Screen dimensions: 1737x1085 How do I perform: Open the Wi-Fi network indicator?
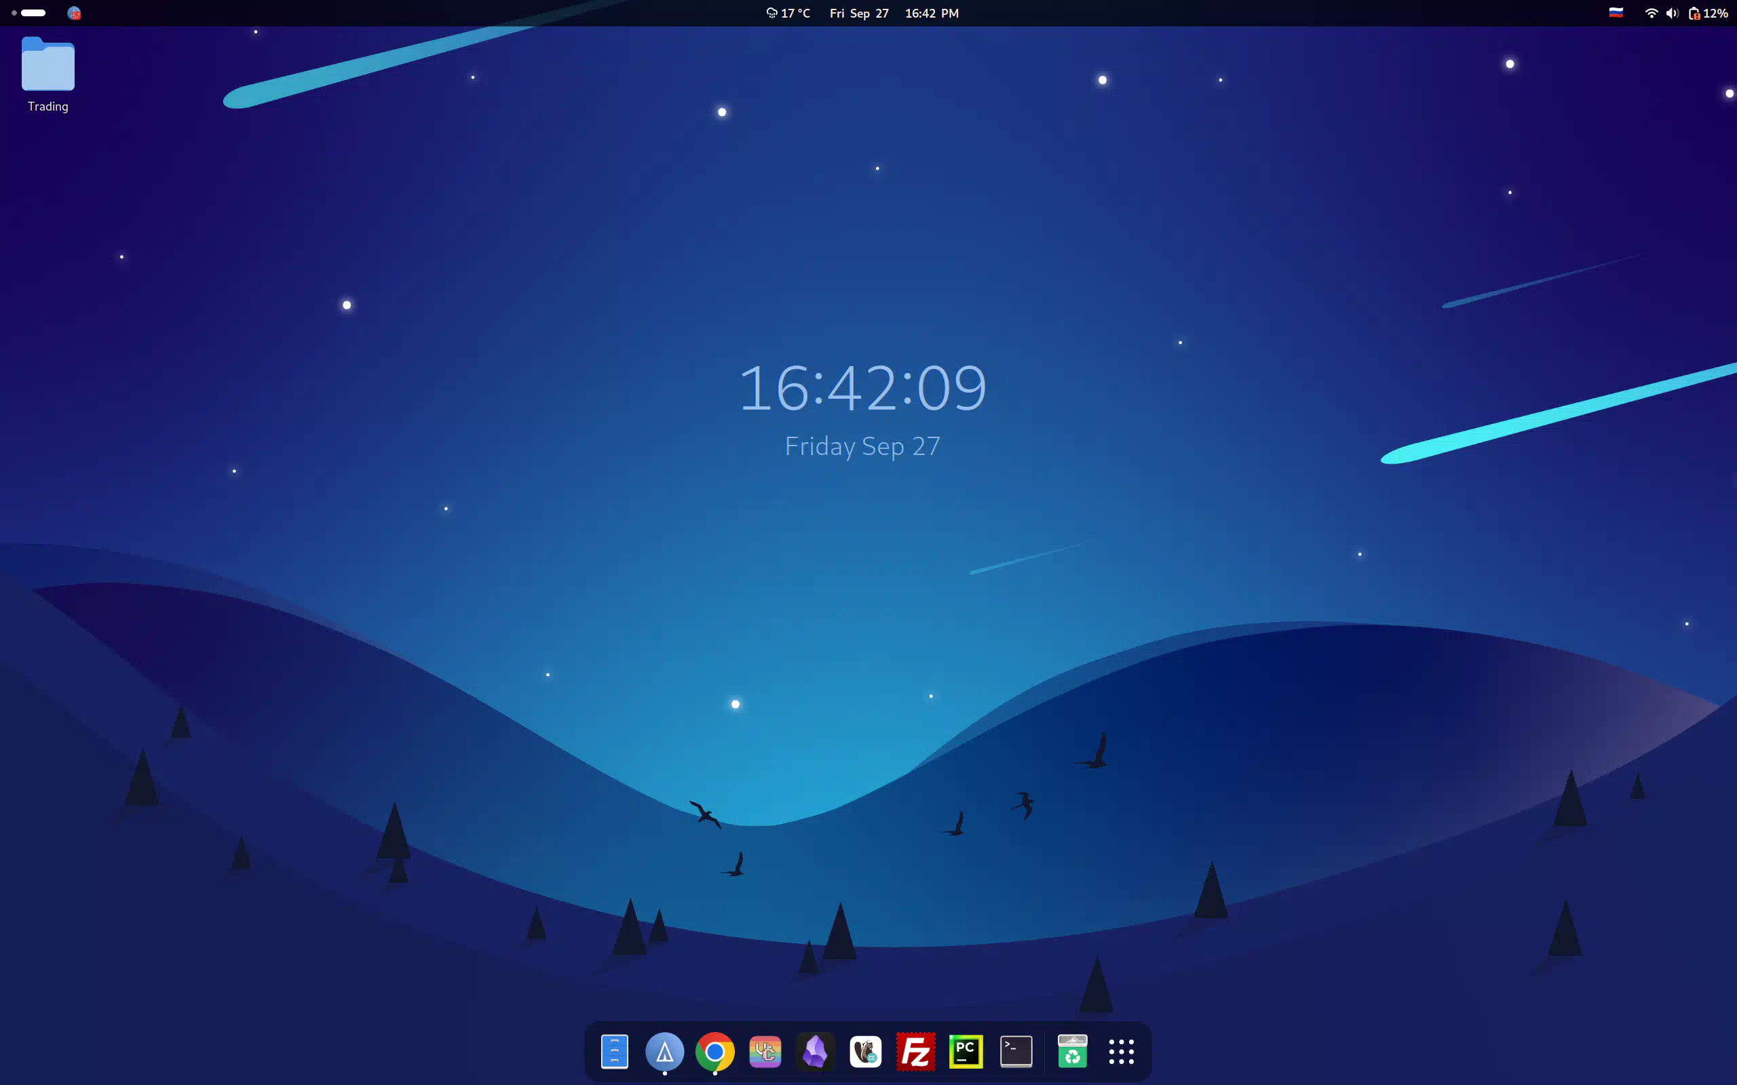click(x=1651, y=13)
